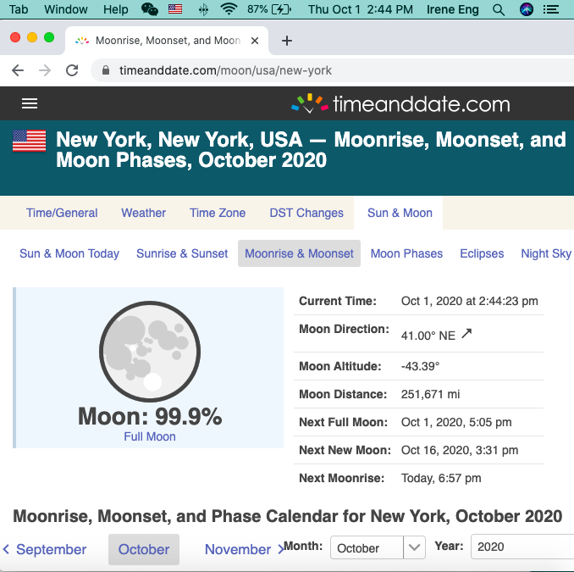Reload the page with refresh icon

(72, 70)
